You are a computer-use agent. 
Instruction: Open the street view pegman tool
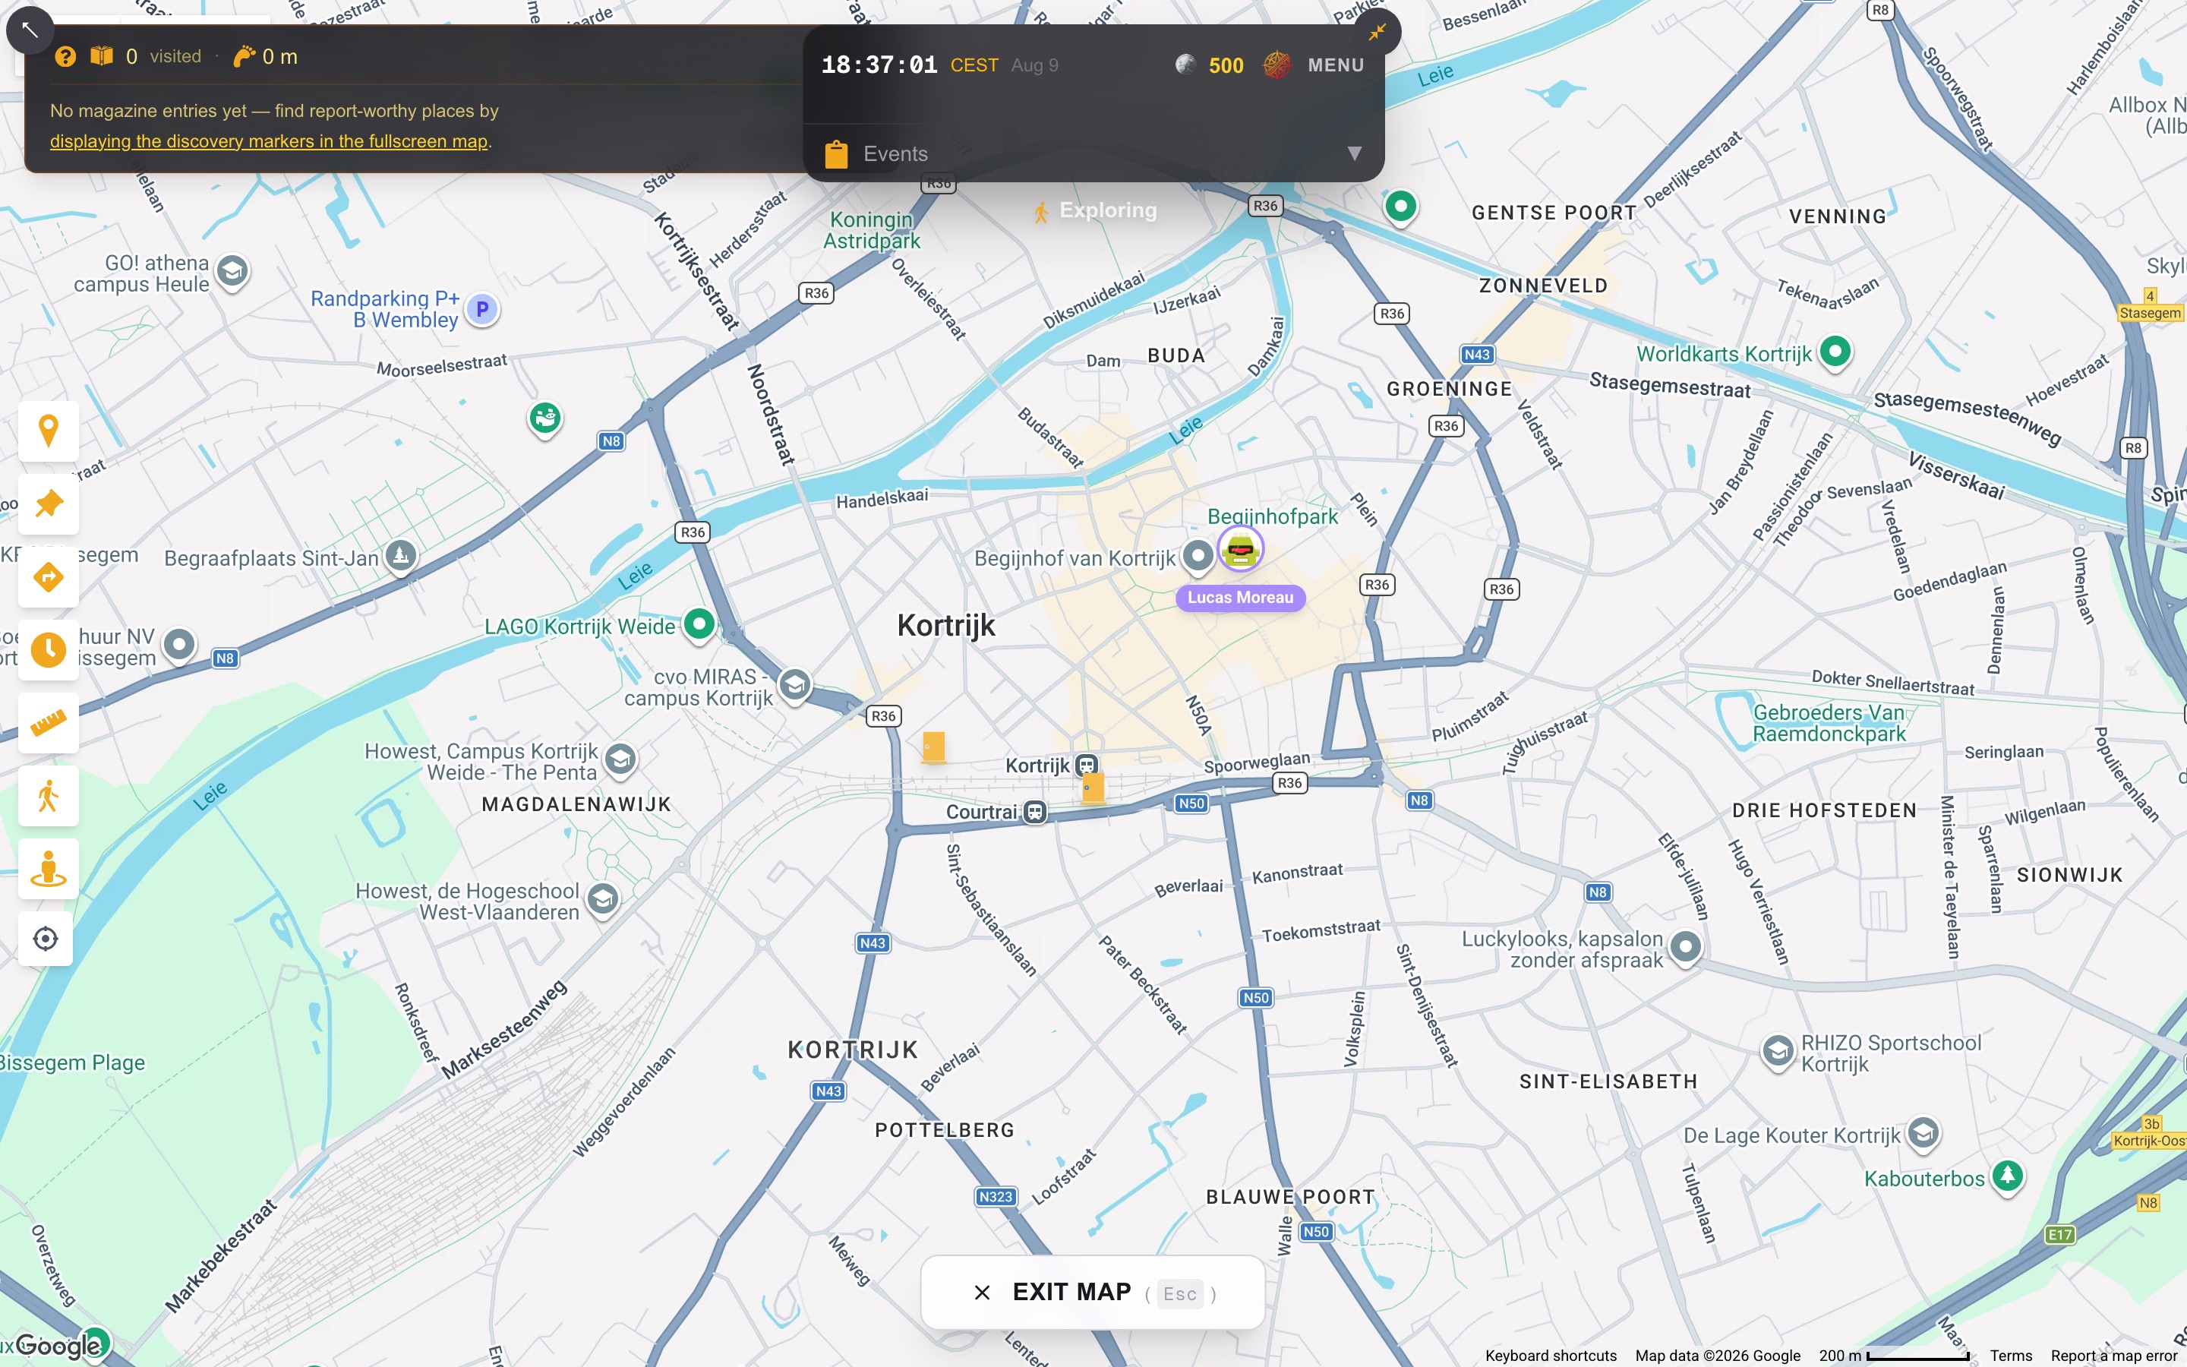point(49,870)
